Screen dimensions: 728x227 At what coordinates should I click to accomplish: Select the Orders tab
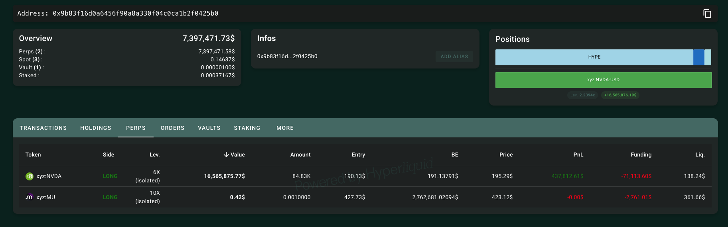click(172, 128)
